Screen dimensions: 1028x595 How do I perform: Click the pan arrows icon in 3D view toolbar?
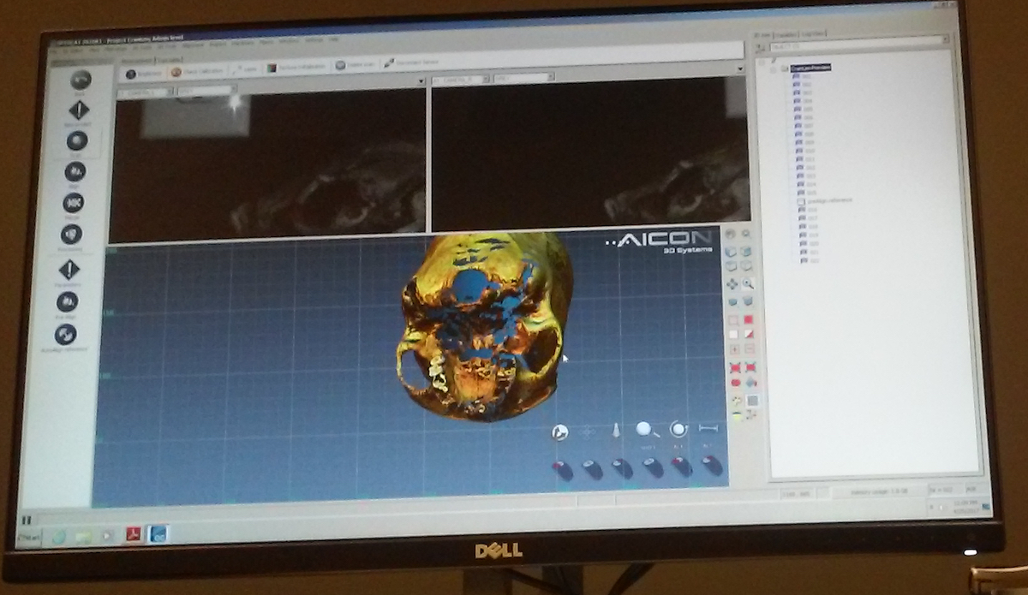pos(732,283)
